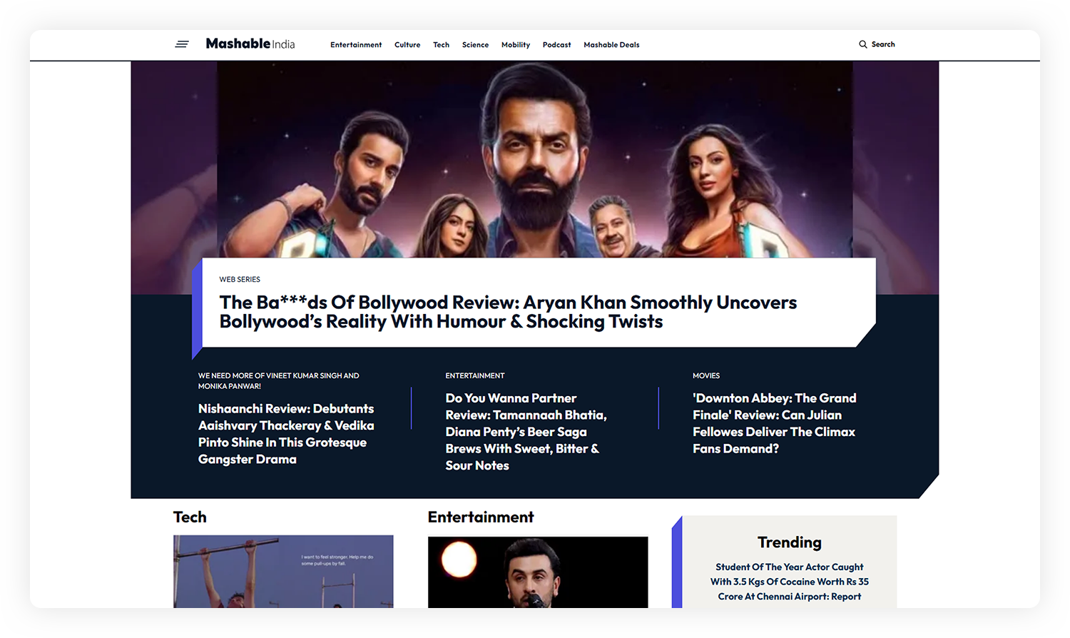Open the Entertainment section article thumbnail

(538, 572)
